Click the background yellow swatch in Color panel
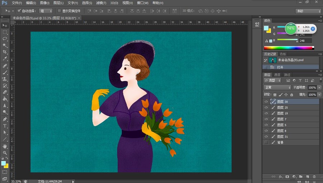 [269, 31]
